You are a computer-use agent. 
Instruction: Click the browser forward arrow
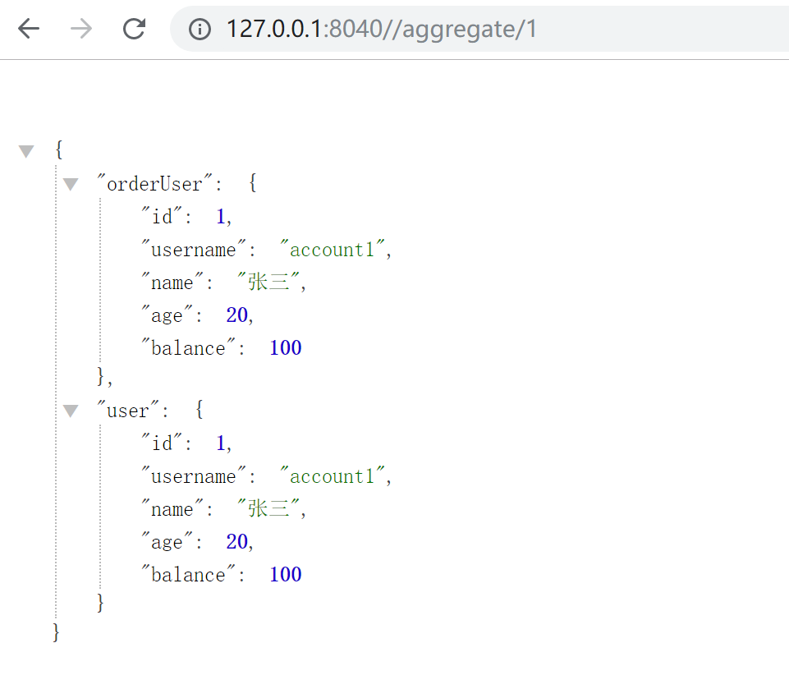(x=81, y=30)
